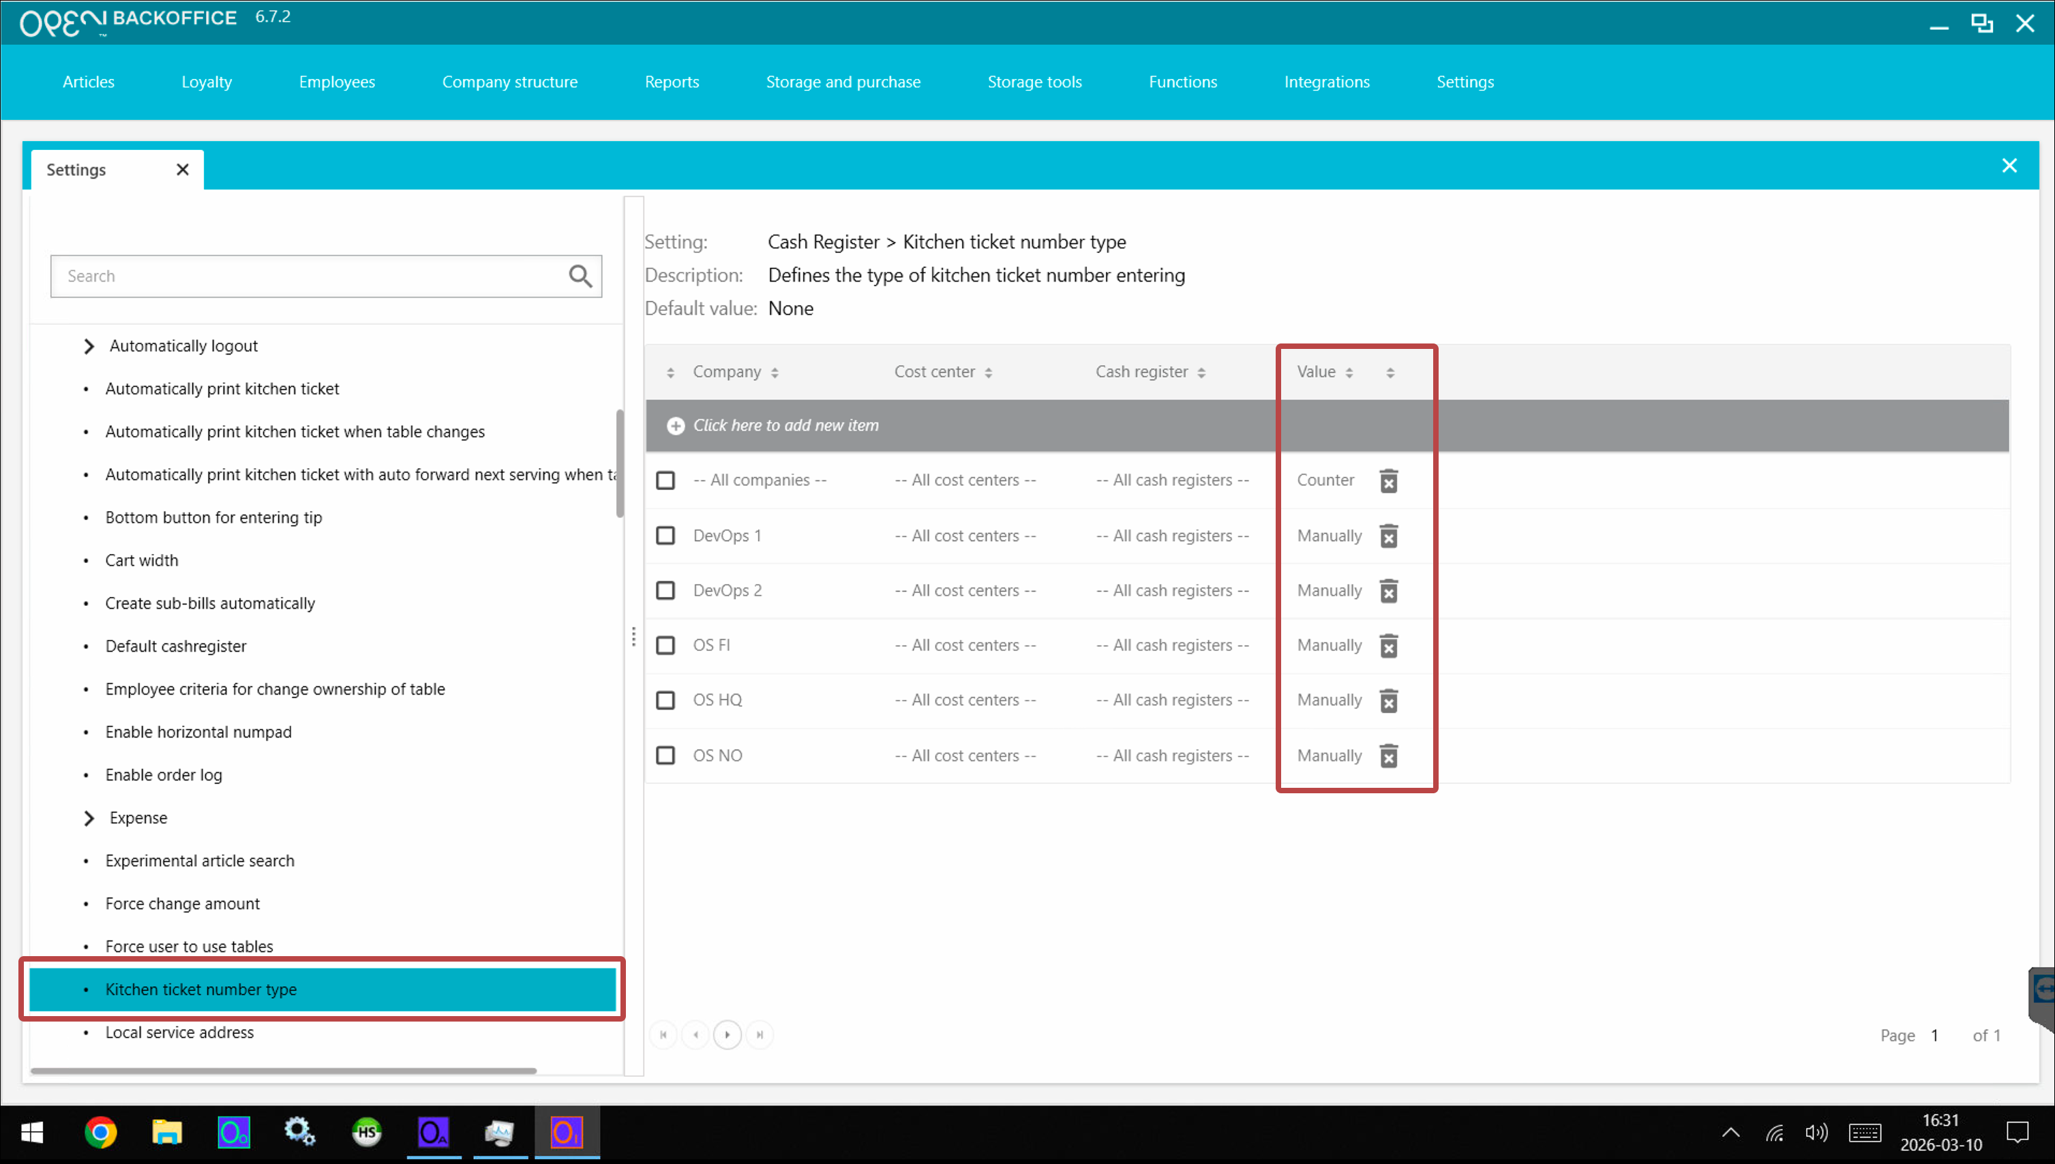Remove the OS NO row with trash icon
The height and width of the screenshot is (1164, 2055).
click(1388, 756)
